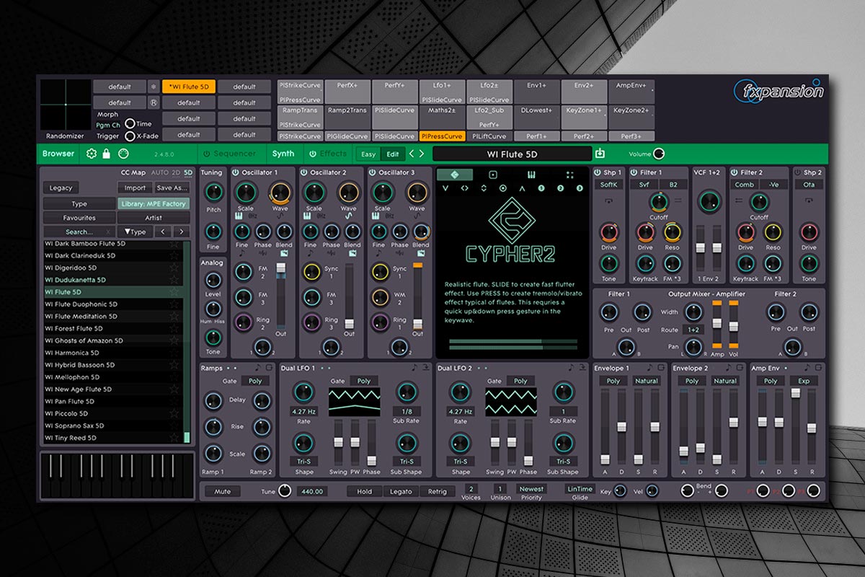
Task: Click the circled 3 icon in display
Action: 579,188
